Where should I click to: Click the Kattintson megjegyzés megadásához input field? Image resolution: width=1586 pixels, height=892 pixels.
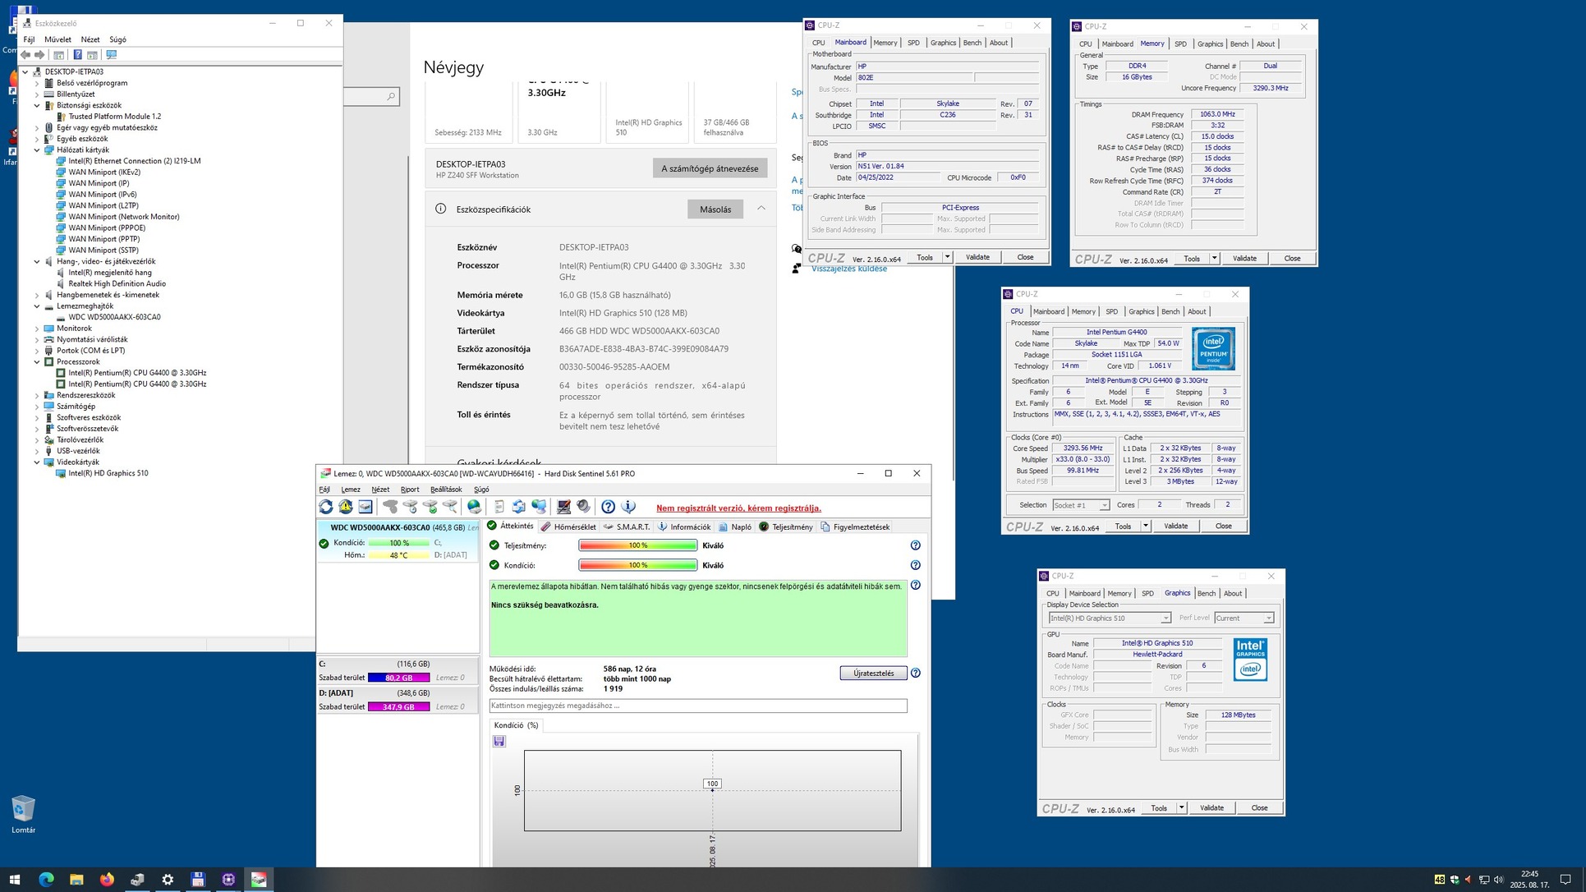tap(697, 706)
